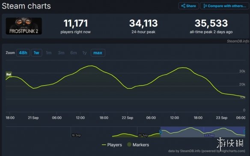This screenshot has height=156, width=250.
Task: Toggle the Markers series in legend
Action: [138, 145]
